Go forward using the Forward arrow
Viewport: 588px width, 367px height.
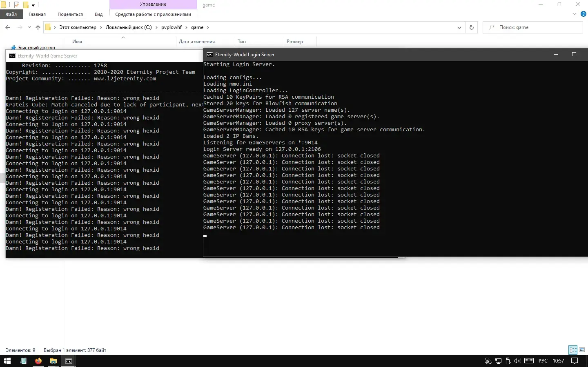click(x=20, y=27)
